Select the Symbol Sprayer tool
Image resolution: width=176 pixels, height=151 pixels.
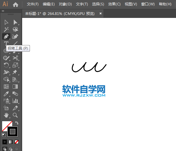point(6,101)
